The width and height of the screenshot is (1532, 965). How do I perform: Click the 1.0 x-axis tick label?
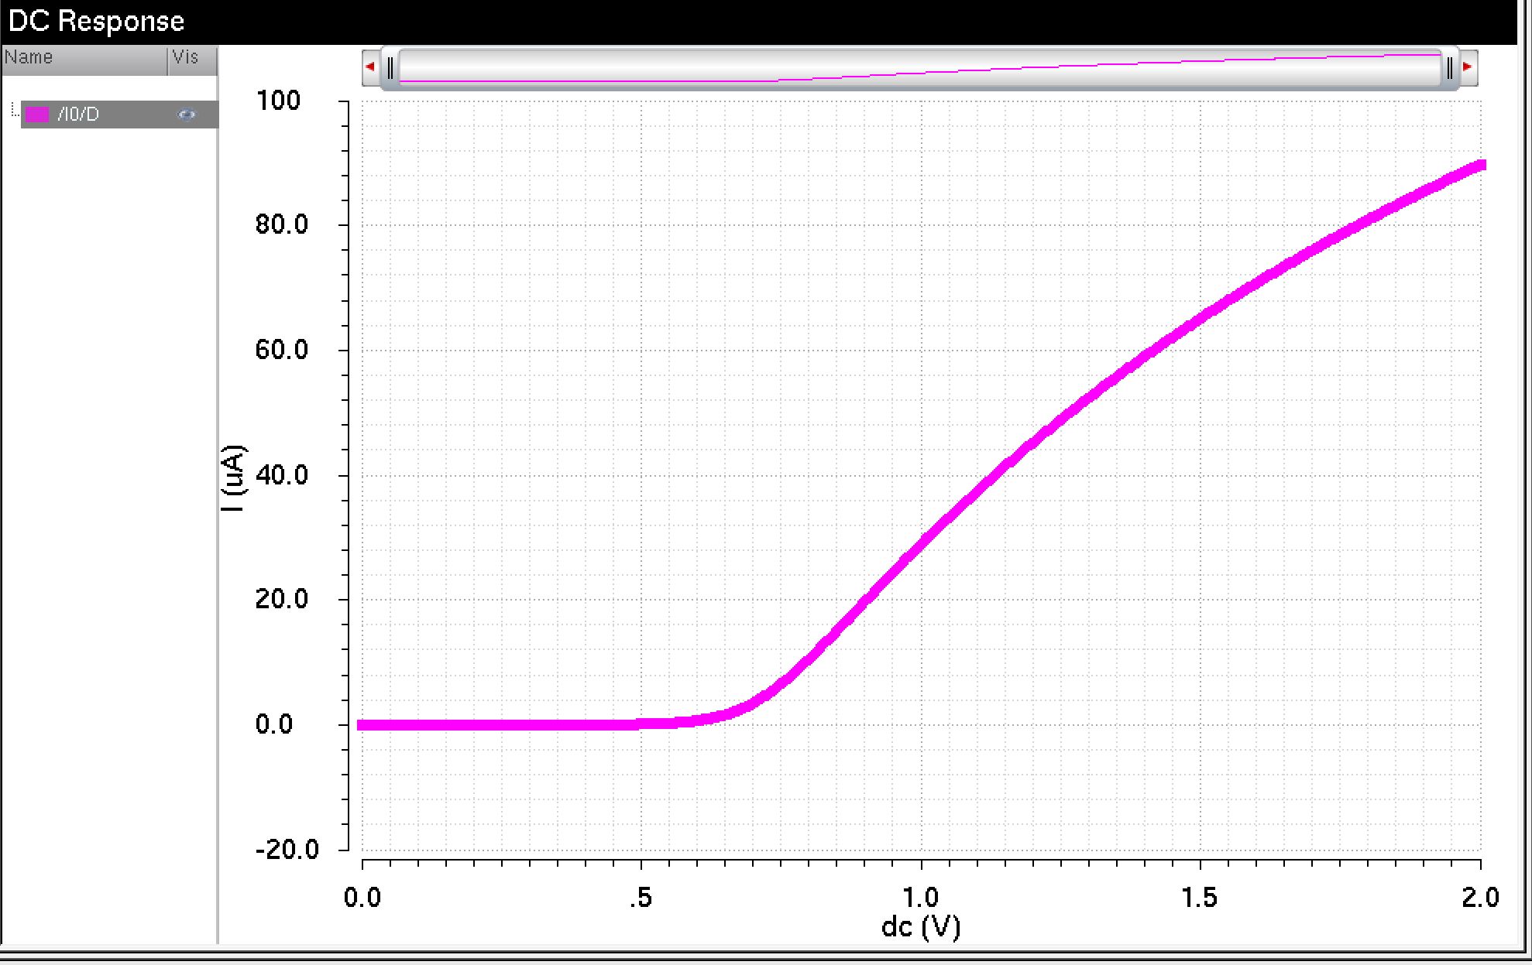pos(921,898)
